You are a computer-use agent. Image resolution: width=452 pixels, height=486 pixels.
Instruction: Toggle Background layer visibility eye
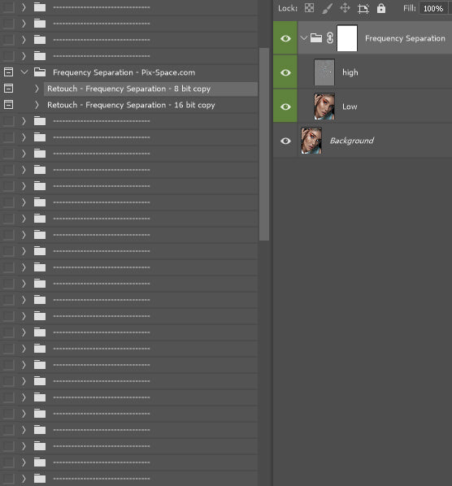coord(285,141)
